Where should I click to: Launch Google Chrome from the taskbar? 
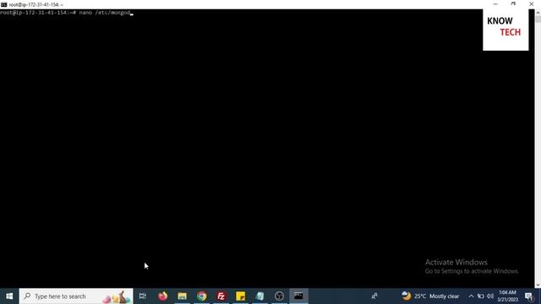point(202,296)
